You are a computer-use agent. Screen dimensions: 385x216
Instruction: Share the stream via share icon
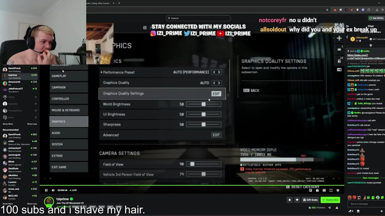pos(329,208)
